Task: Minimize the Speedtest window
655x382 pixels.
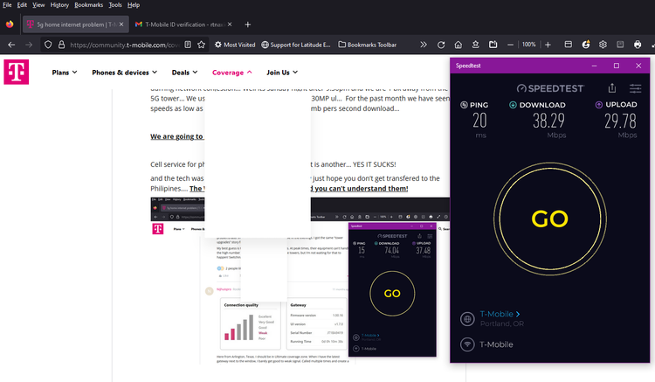Action: click(x=594, y=66)
